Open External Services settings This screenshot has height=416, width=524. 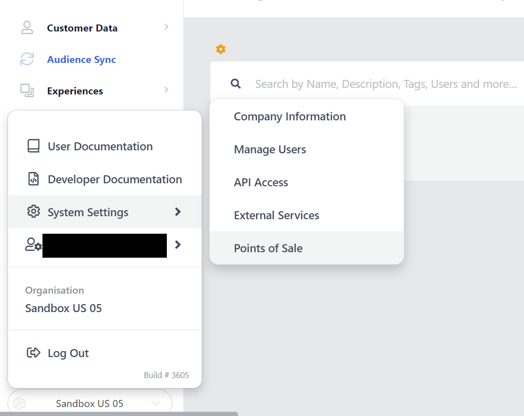(276, 216)
